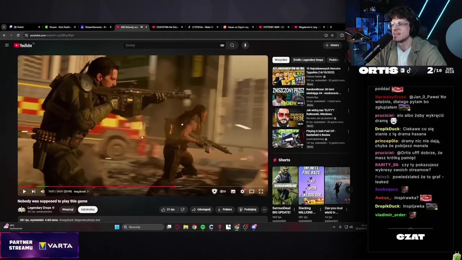Screen dimensions: 462x260
Task: Click the Subskrybuj button
Action: [88, 209]
